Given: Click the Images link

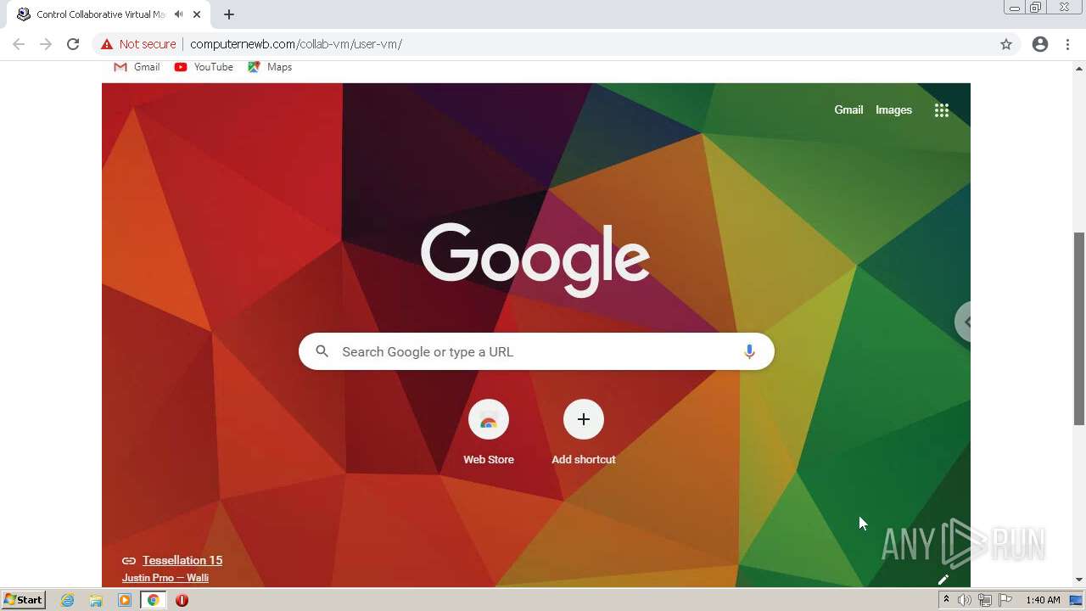Looking at the screenshot, I should click(893, 109).
